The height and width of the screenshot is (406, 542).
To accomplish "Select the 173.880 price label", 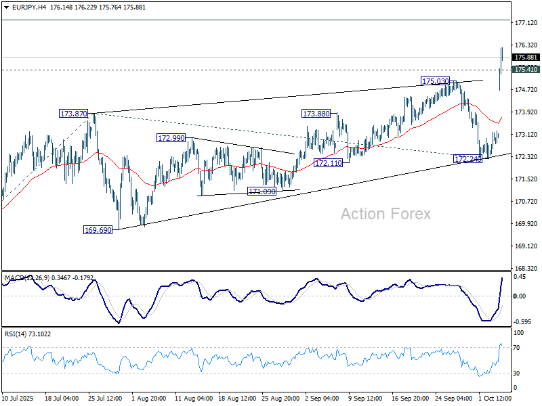I will tap(316, 114).
